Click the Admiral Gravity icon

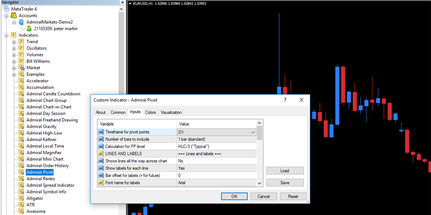[x=22, y=126]
